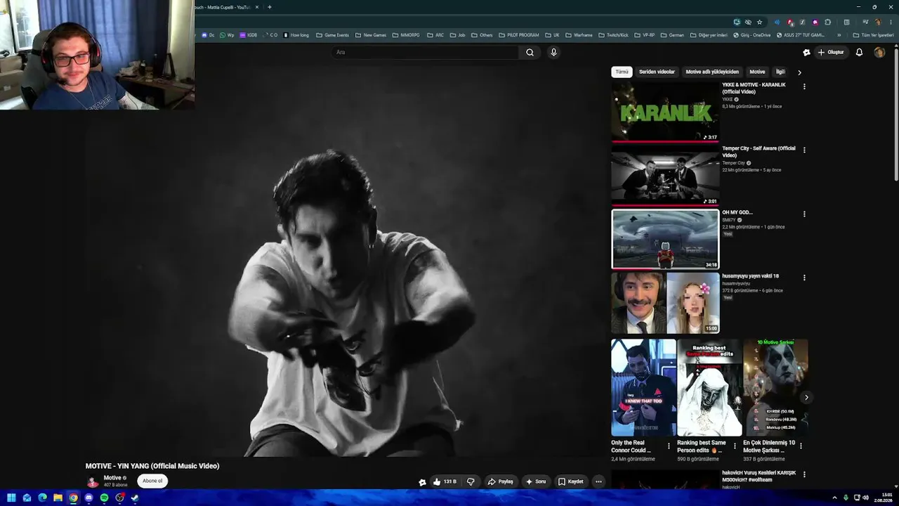Play the KARANLIK video thumbnail
Screen dimensions: 899x506
[665, 112]
